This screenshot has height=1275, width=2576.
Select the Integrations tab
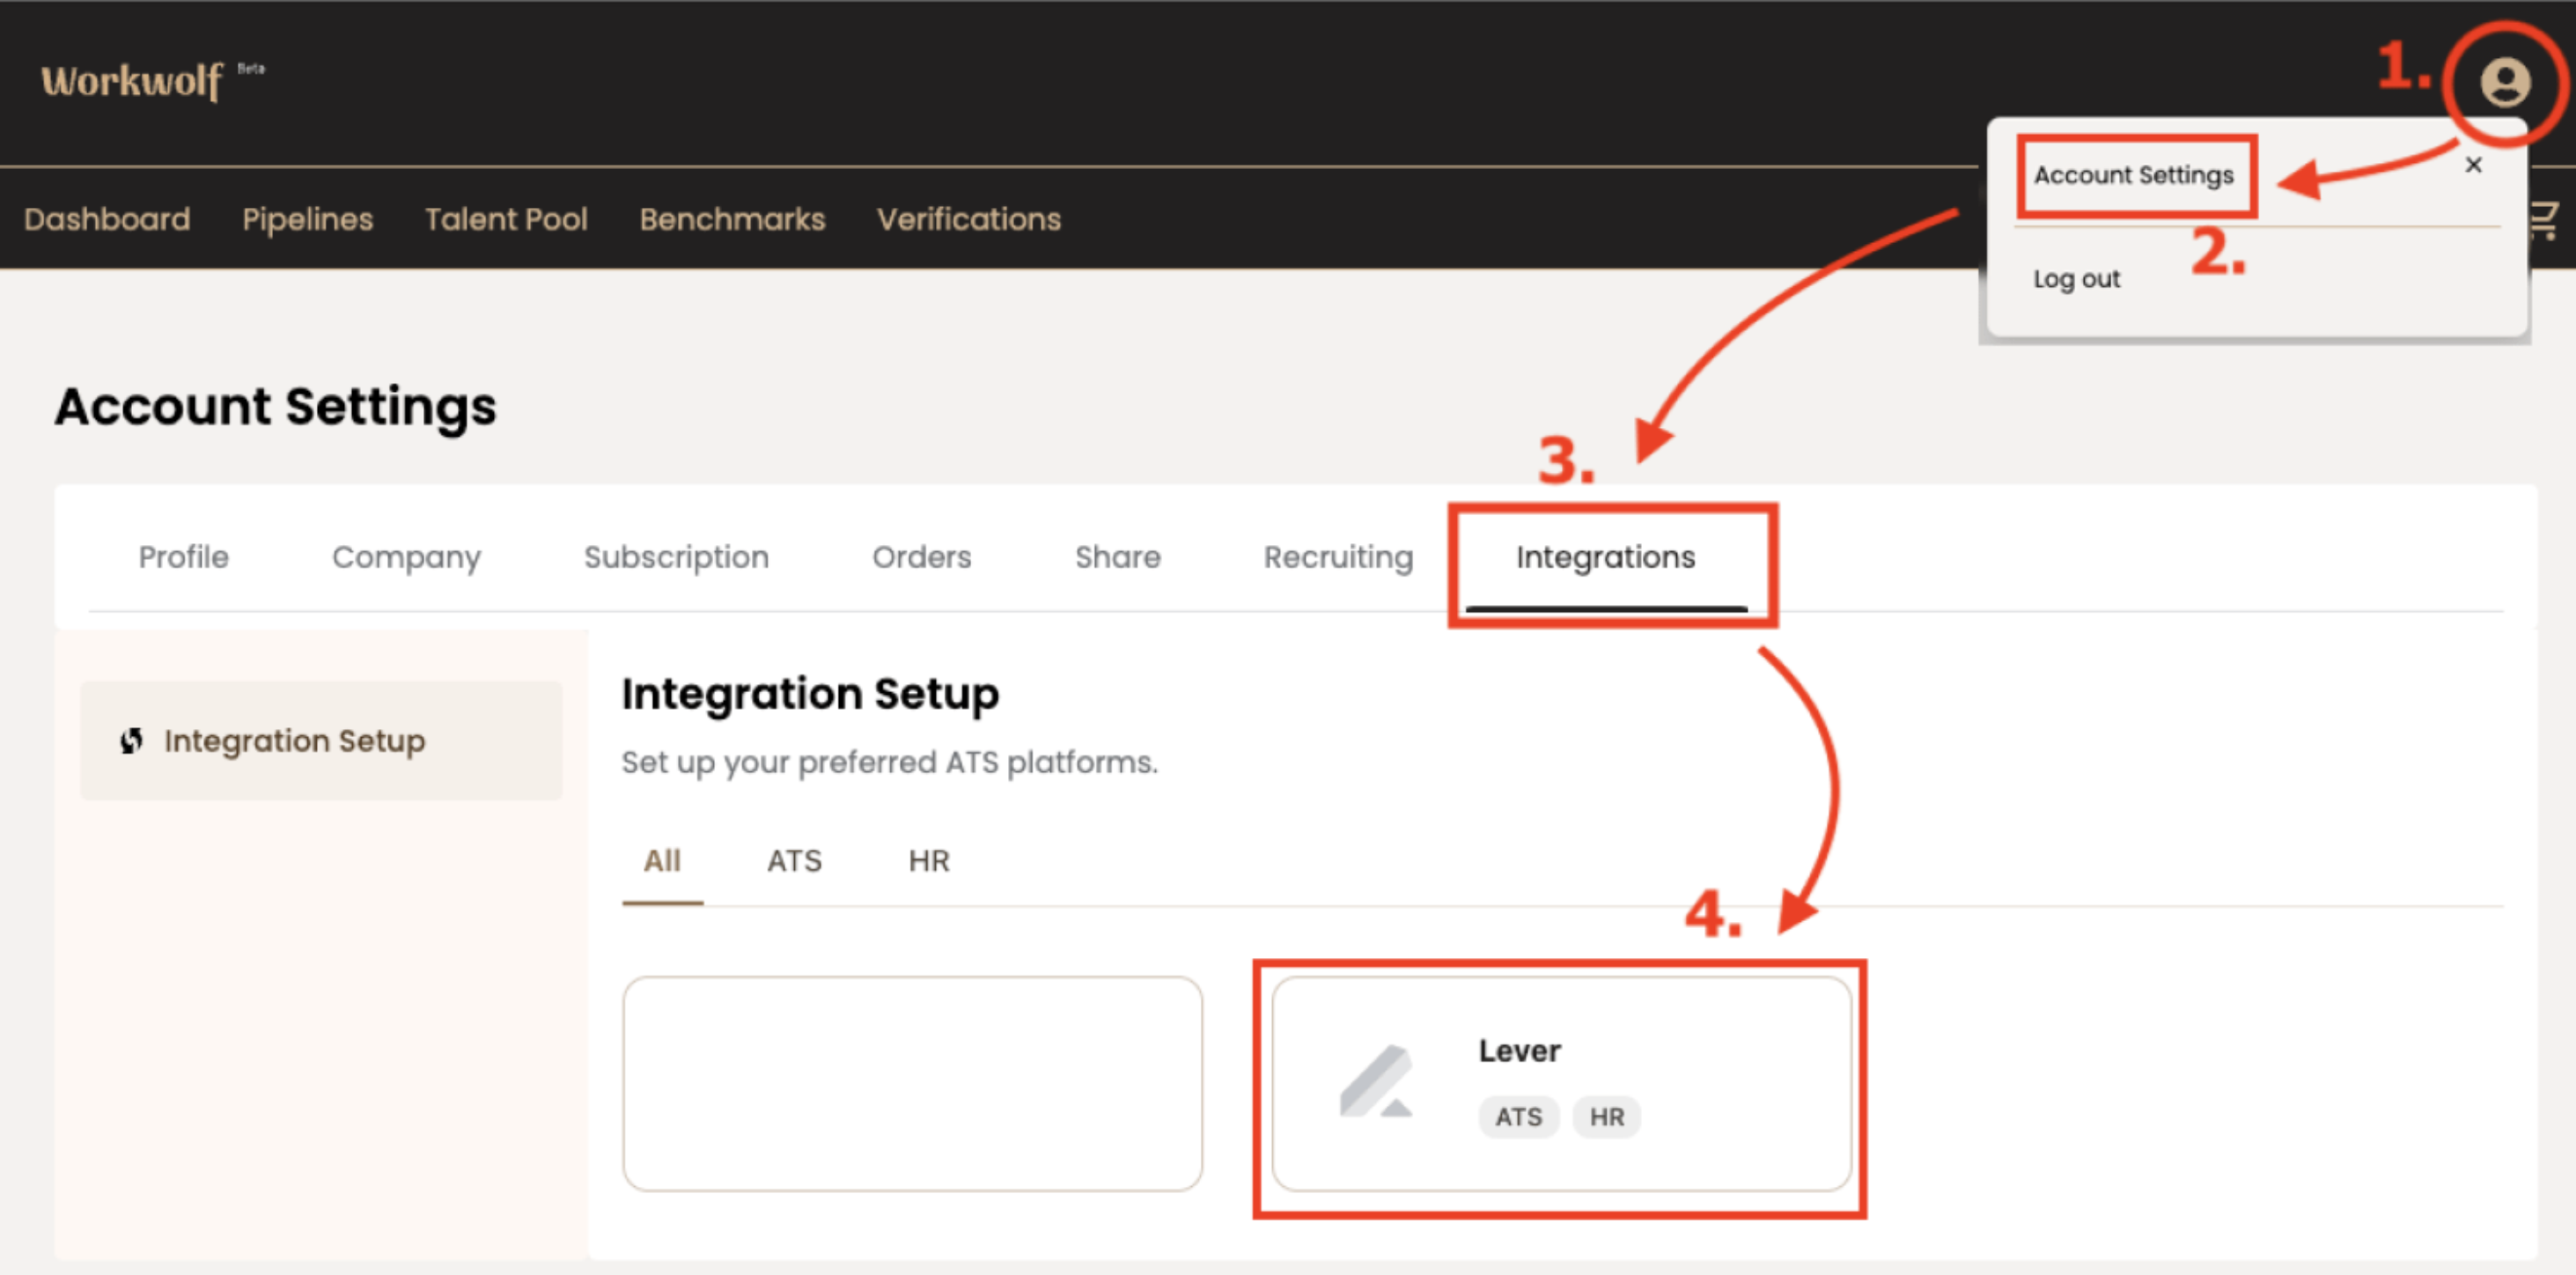(x=1604, y=557)
